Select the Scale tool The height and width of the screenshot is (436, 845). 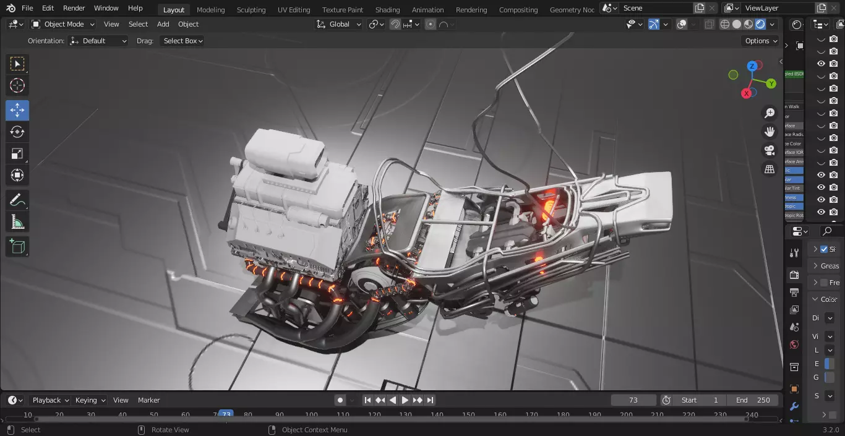(x=17, y=153)
